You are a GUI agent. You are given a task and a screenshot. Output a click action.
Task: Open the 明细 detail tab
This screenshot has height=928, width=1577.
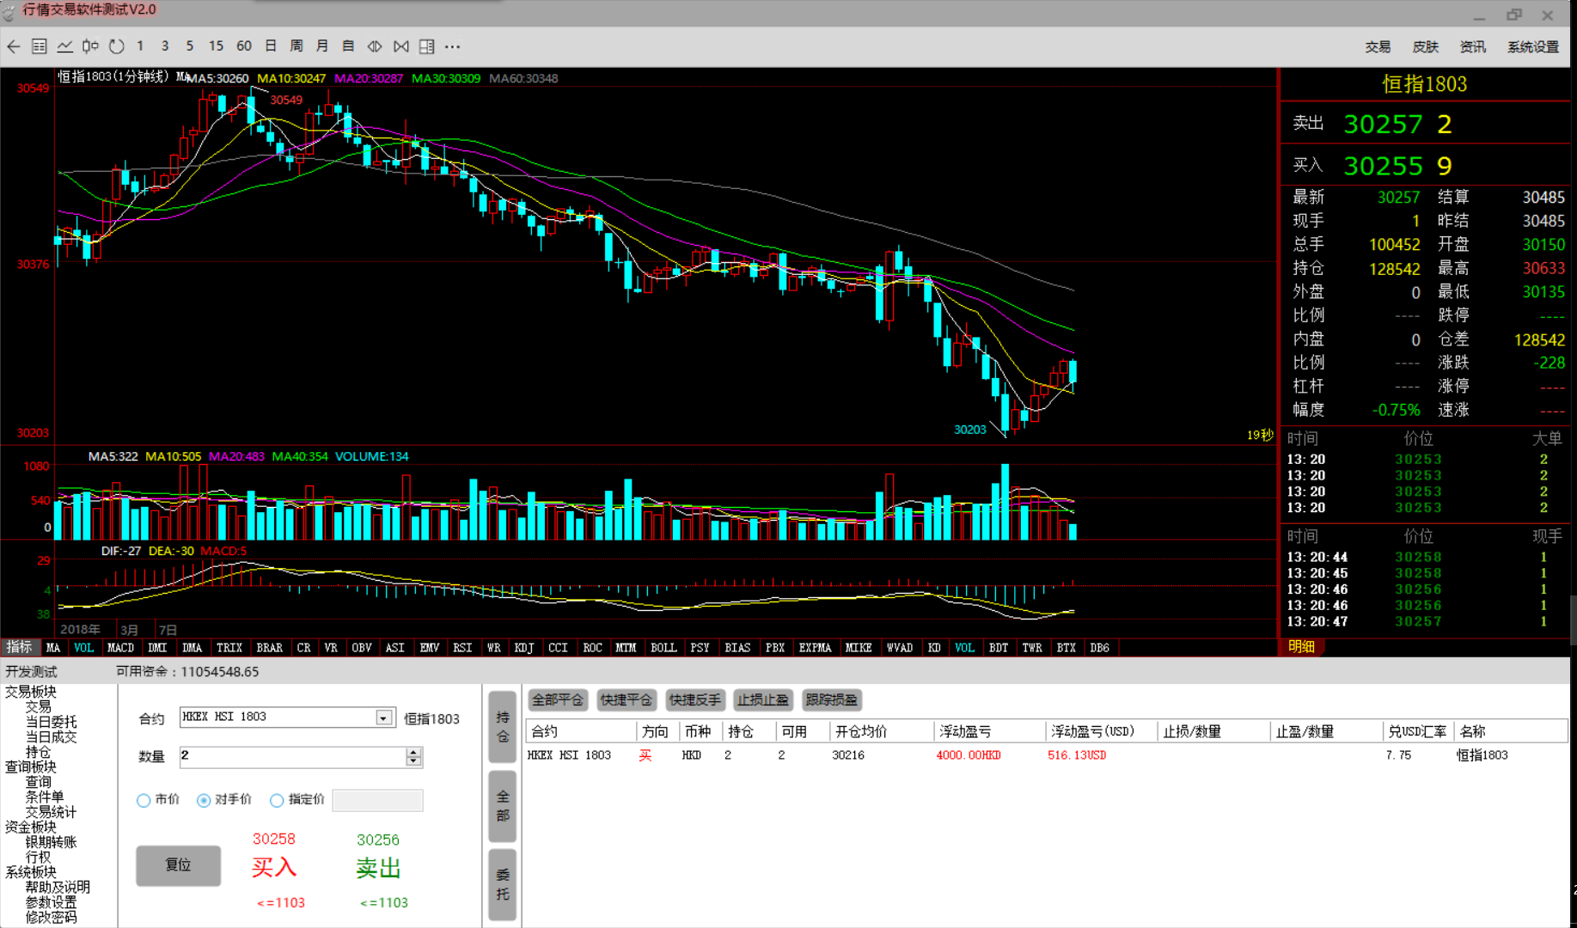tap(1301, 647)
